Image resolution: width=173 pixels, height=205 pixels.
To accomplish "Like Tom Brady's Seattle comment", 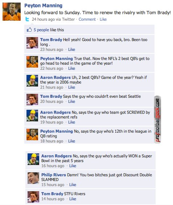I will tap(71, 101).
